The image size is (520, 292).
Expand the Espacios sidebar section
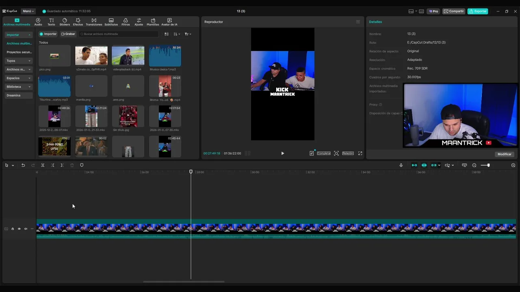point(18,78)
